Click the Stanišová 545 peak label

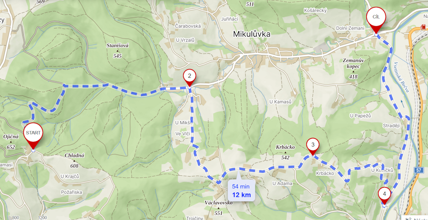pos(117,51)
